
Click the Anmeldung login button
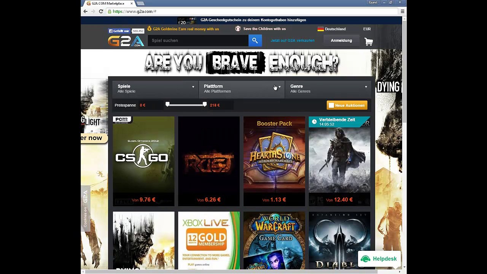(x=341, y=40)
